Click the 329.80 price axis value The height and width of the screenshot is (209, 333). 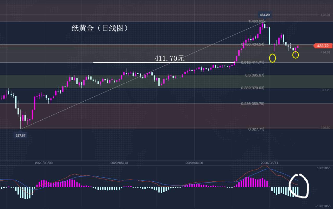pyautogui.click(x=325, y=128)
